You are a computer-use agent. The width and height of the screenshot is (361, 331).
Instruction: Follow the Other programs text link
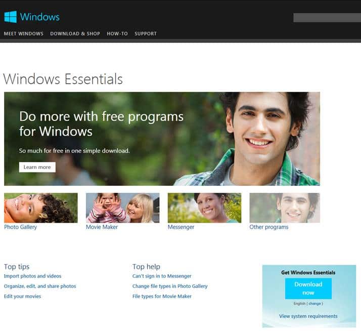pyautogui.click(x=269, y=227)
